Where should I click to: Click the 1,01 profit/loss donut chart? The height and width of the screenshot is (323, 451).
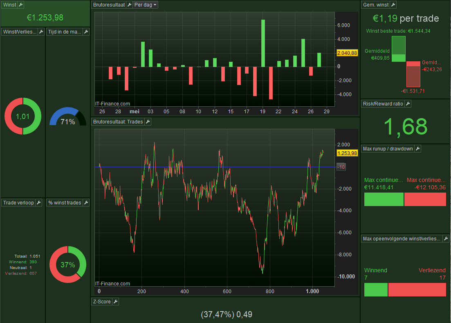[23, 116]
